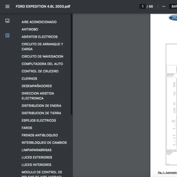Select the CIRCUITO DE NAVEGACION entry
Viewport: 177px width, 177px height.
coord(42,56)
